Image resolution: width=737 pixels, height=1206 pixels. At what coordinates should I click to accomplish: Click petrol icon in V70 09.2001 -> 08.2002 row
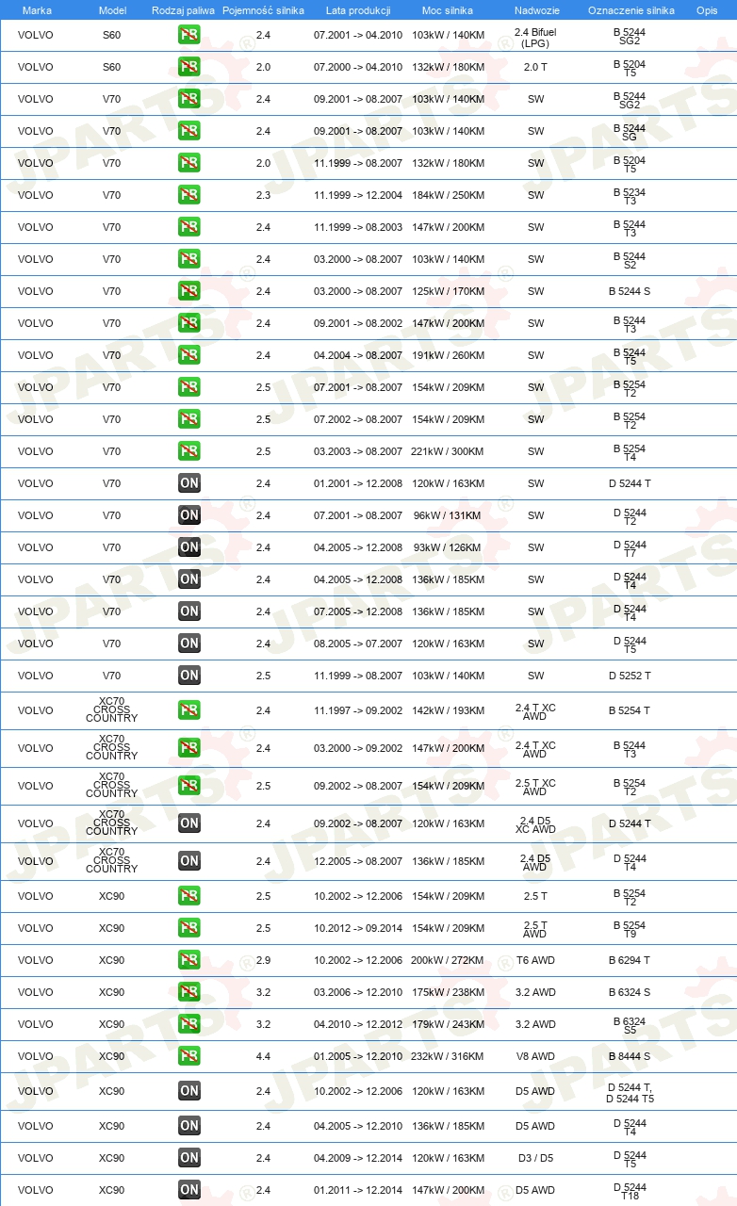coord(188,323)
